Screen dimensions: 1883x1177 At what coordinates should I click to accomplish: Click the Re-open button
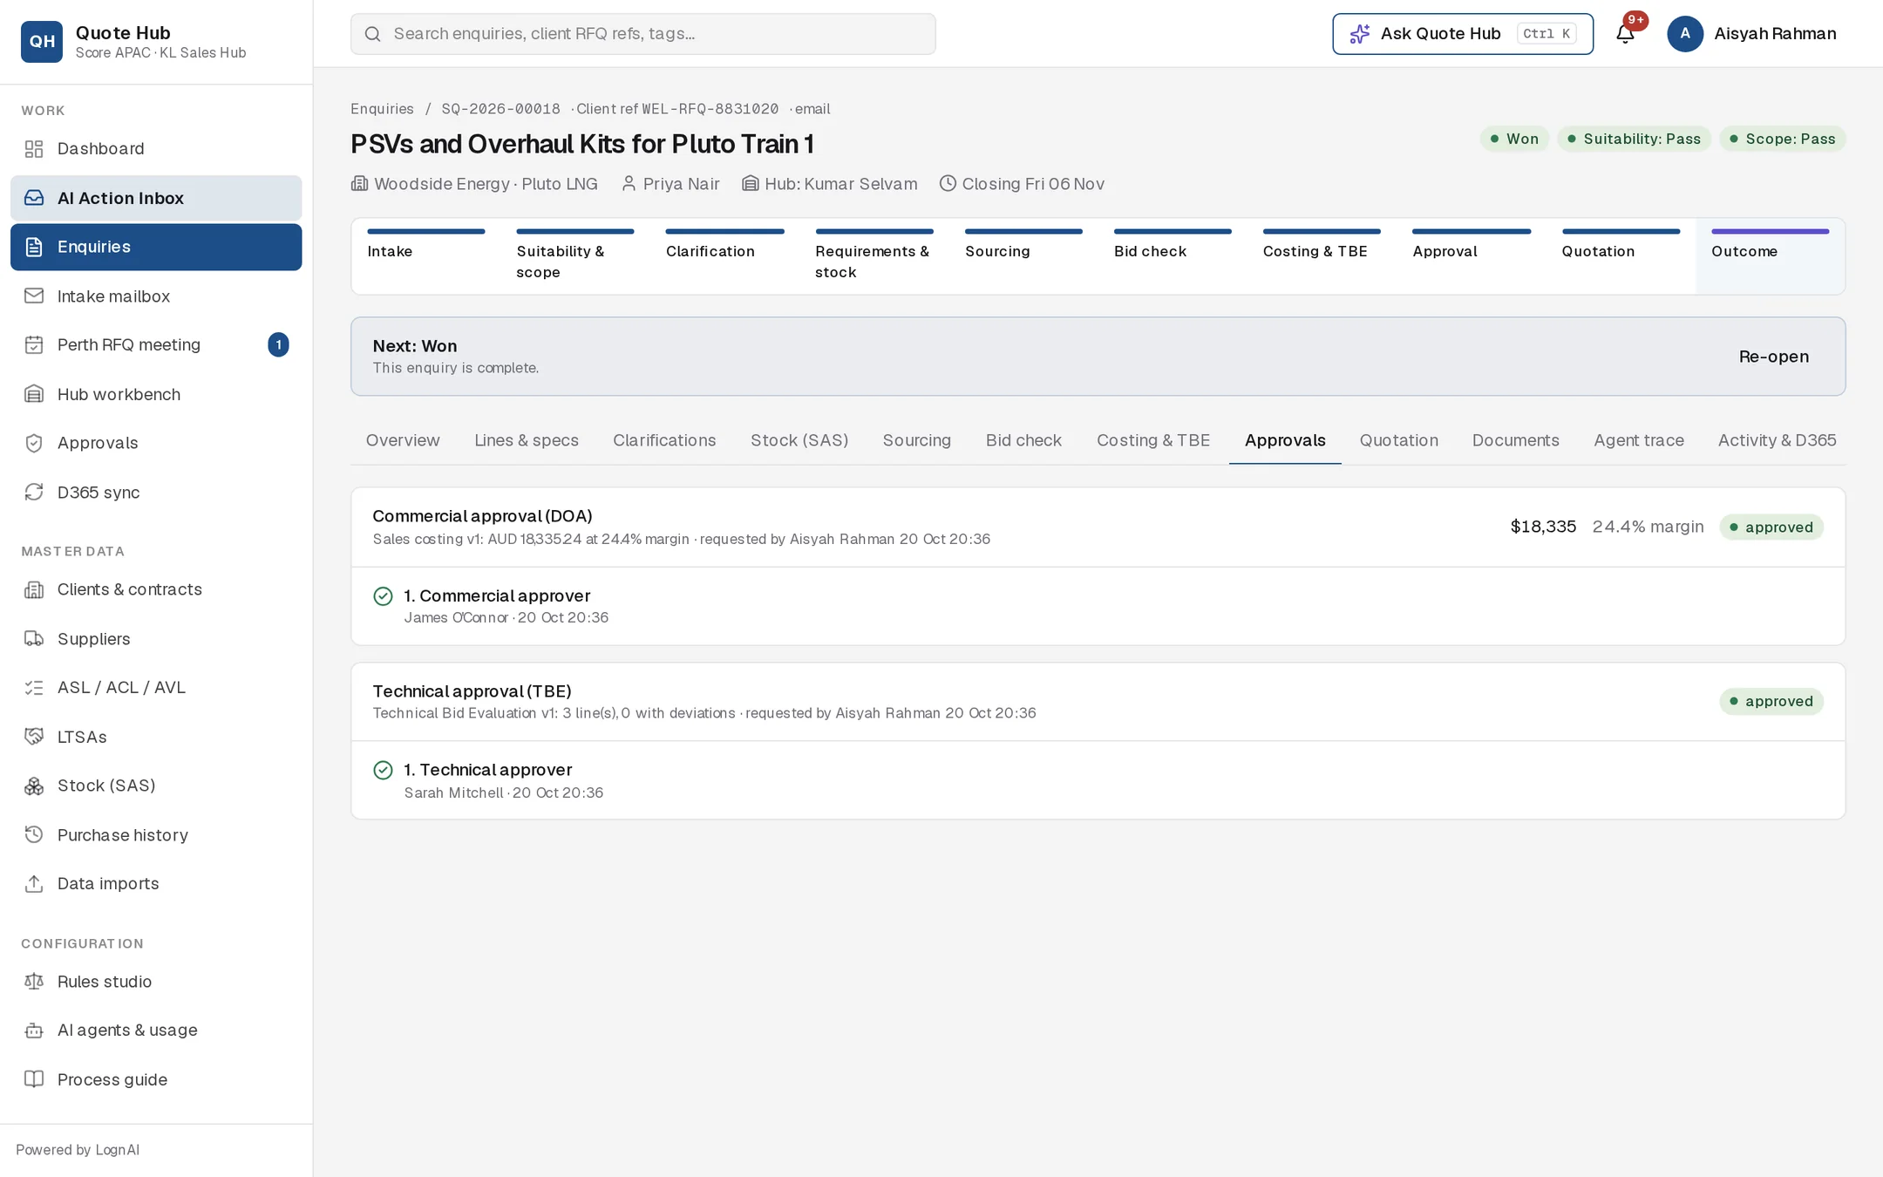1773,357
